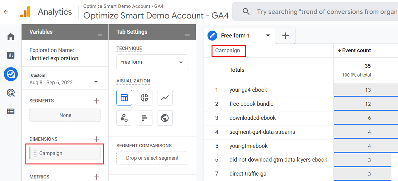Screen dimensions: 398x181
Task: Select the geo map visualization
Action: pos(165,118)
